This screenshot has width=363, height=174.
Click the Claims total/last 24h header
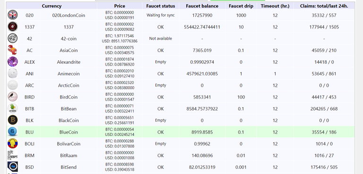coord(324,6)
